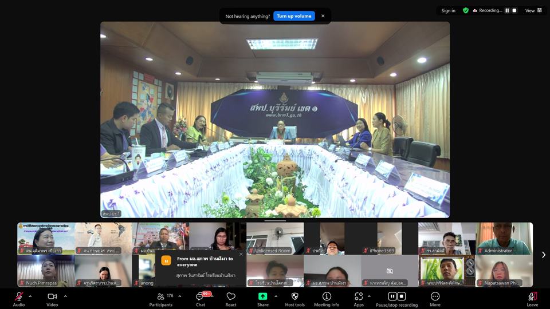Open audio options caret next to Audio
Viewport: 550px width, 309px height.
(x=30, y=296)
